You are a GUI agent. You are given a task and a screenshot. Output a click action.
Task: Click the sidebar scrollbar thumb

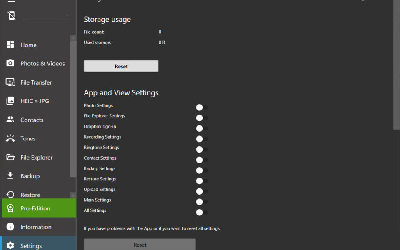[73, 109]
